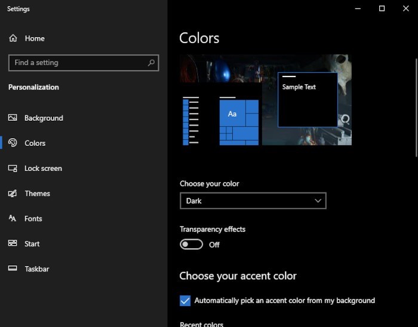This screenshot has width=418, height=327.
Task: Click the Home icon in sidebar
Action: click(13, 38)
